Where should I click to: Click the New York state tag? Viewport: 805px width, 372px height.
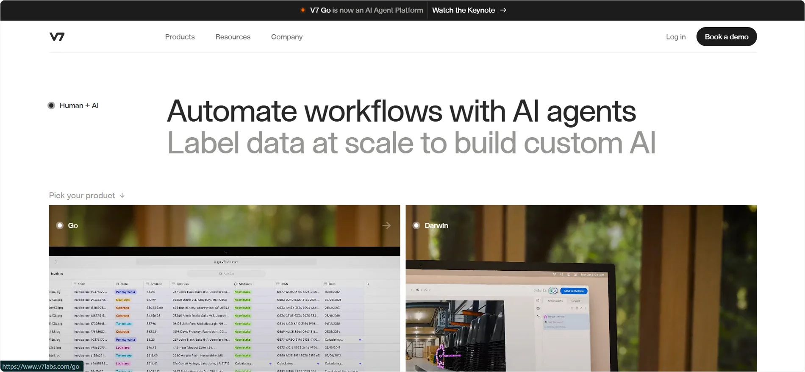tap(123, 300)
